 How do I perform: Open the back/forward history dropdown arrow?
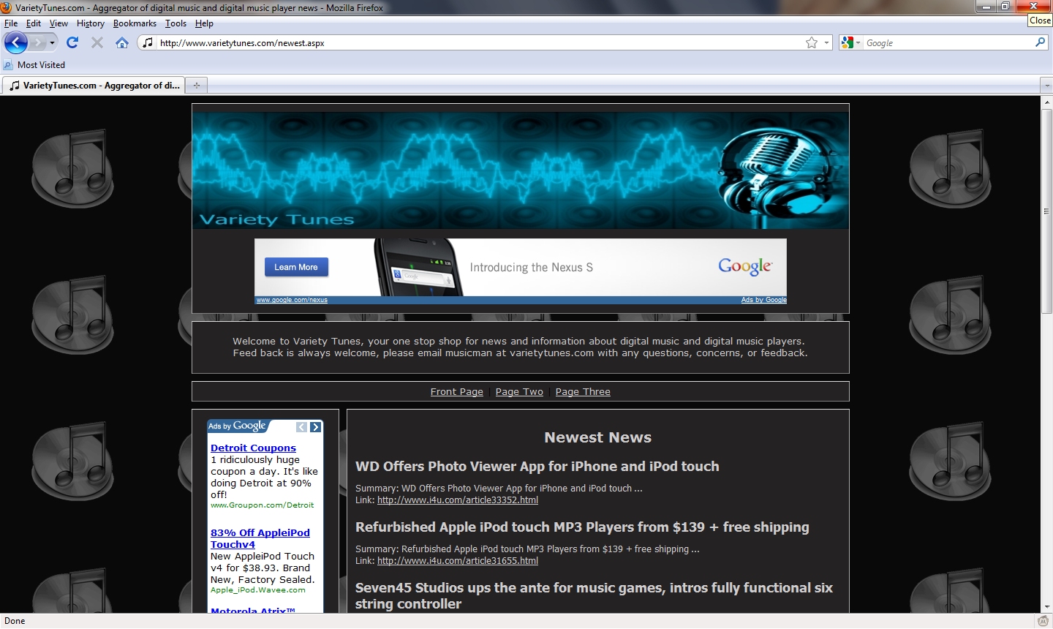[52, 43]
